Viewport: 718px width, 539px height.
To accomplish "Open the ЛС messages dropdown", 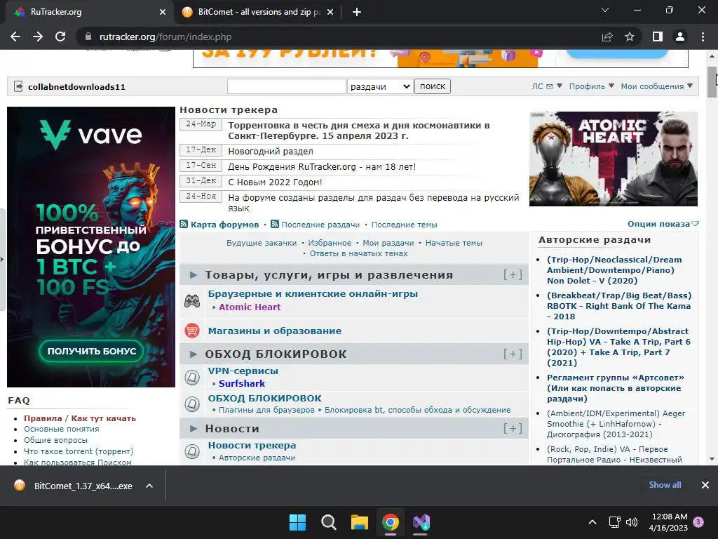I will click(547, 86).
